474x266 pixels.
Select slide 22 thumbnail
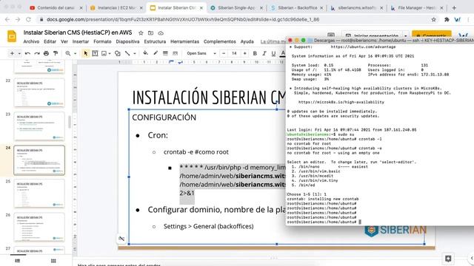39,92
